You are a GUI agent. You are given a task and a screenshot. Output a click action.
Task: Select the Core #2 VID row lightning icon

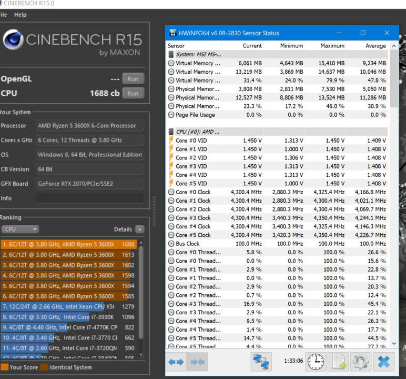[171, 157]
